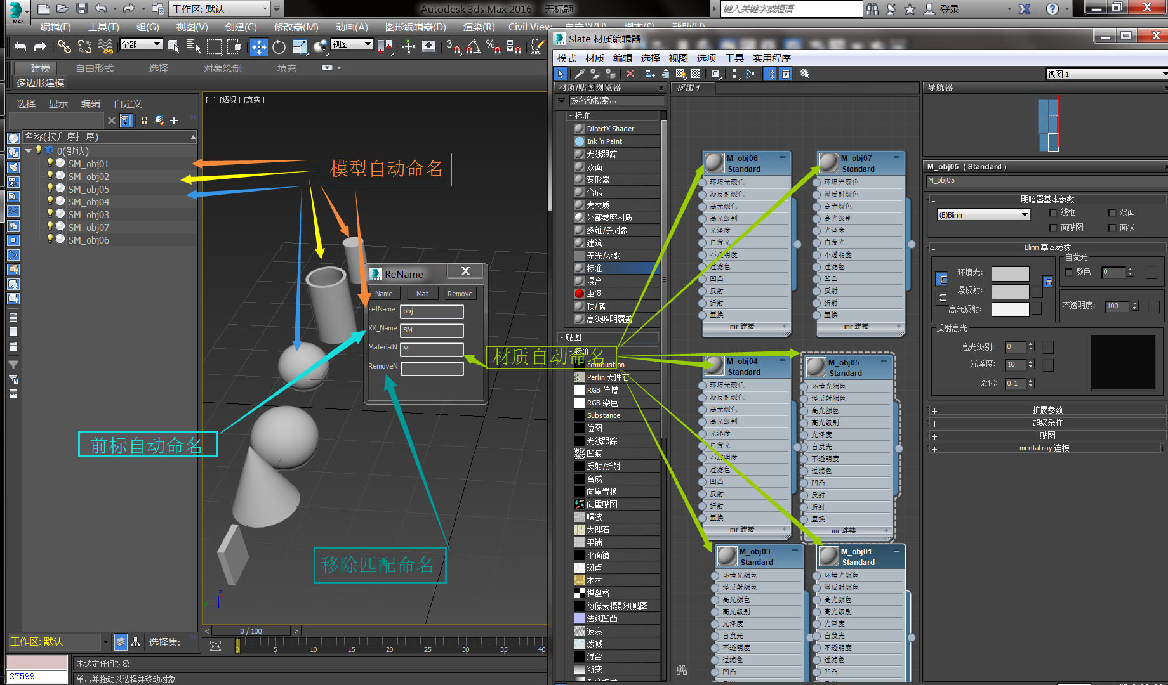Open file from quick access toolbar
Screen dimensions: 1168x685
(x=62, y=8)
